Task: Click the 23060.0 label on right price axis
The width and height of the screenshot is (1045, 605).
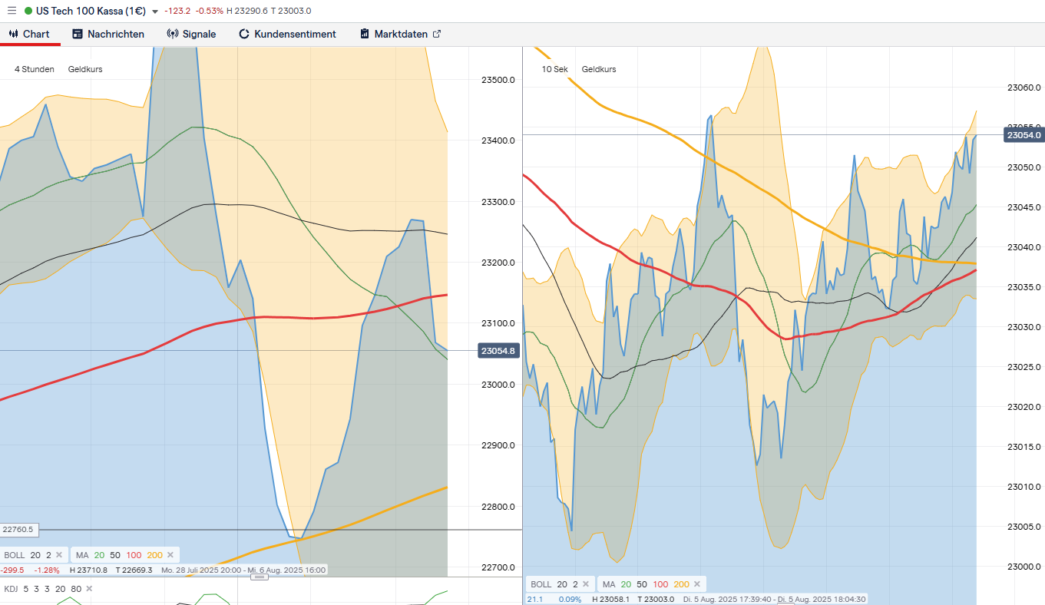Action: (1023, 88)
